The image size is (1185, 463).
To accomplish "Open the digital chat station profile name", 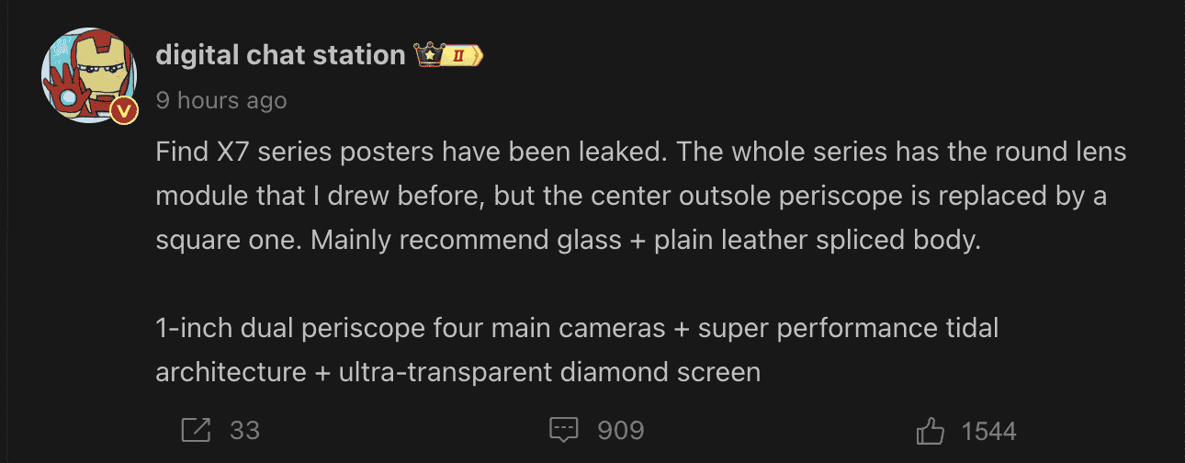I will pos(280,55).
